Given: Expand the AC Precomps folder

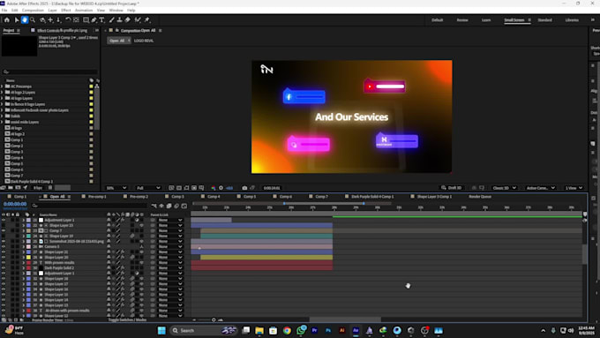Looking at the screenshot, I should [3, 86].
